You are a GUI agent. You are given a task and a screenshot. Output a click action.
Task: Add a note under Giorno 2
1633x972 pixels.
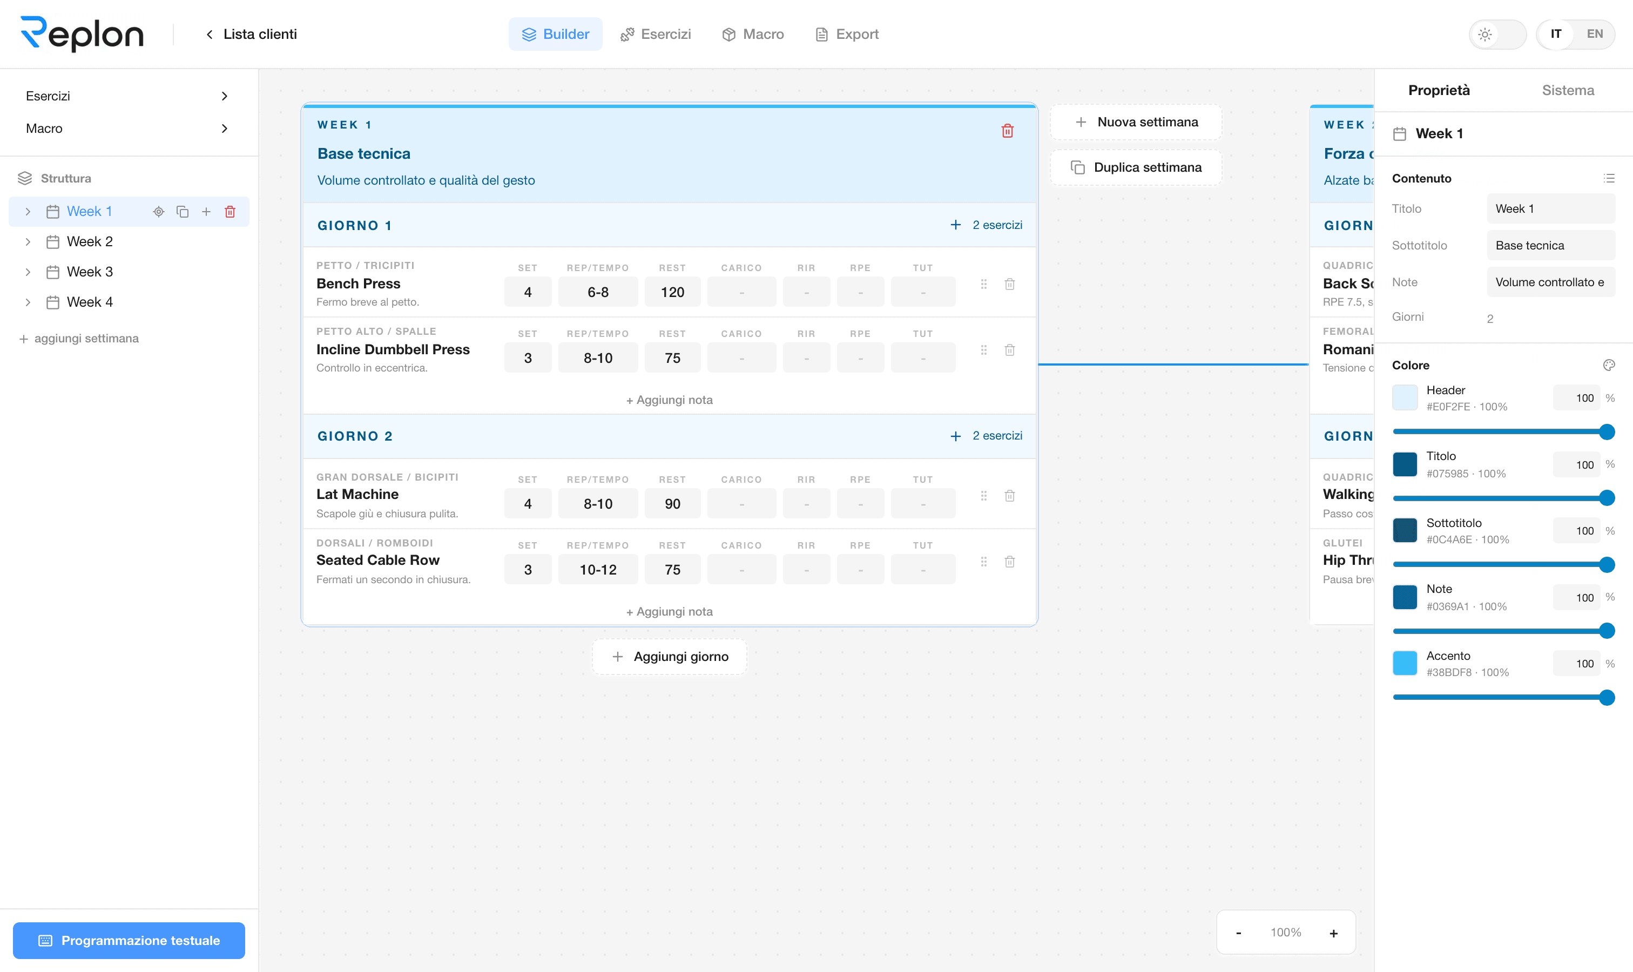[x=669, y=611]
